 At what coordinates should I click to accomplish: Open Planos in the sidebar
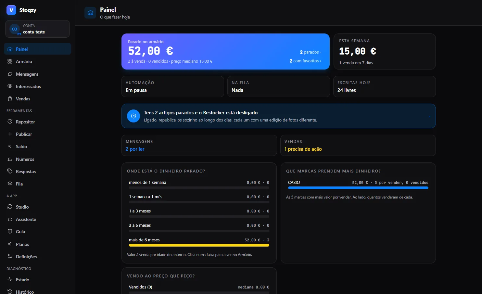(37, 244)
